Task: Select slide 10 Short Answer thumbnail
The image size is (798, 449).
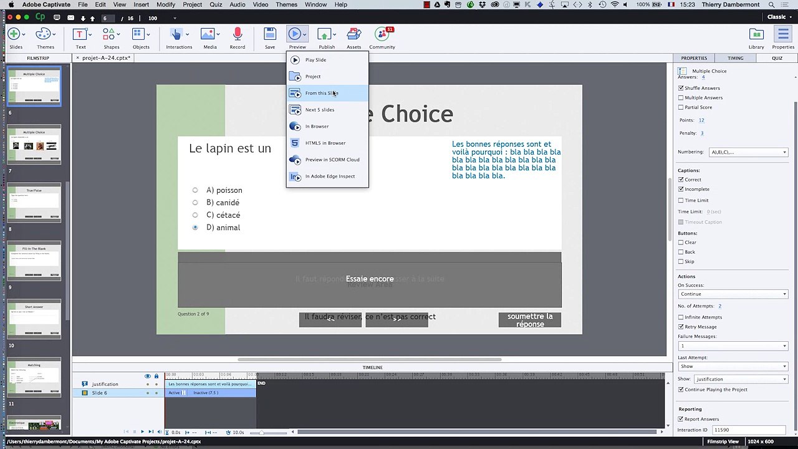Action: (34, 319)
